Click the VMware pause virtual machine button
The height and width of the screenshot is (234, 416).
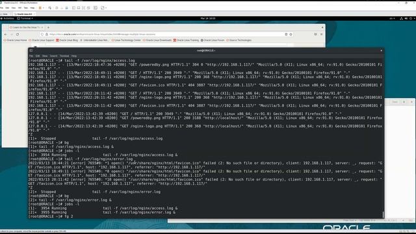click(x=40, y=8)
